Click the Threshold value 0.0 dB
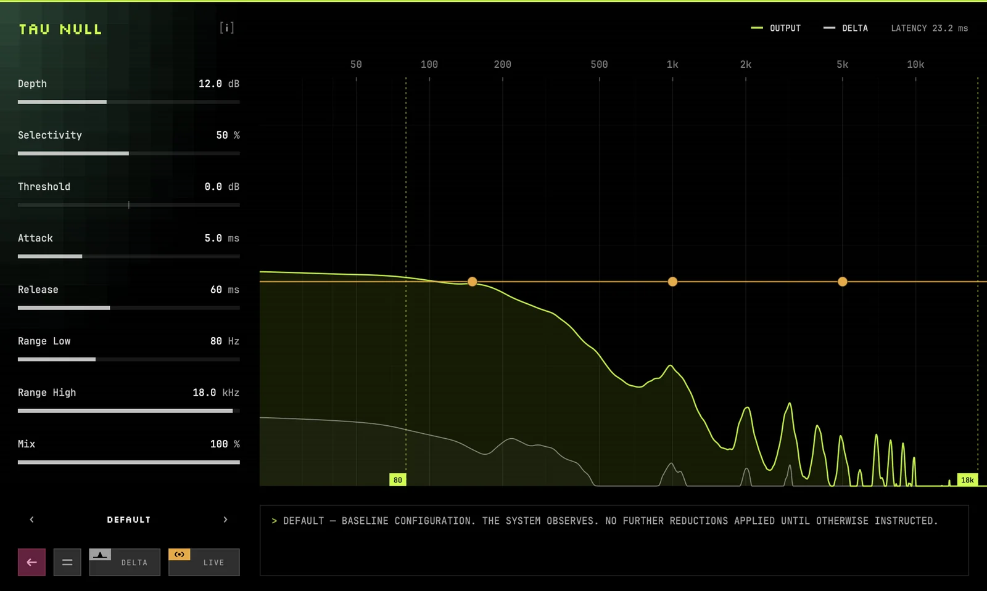 click(222, 187)
